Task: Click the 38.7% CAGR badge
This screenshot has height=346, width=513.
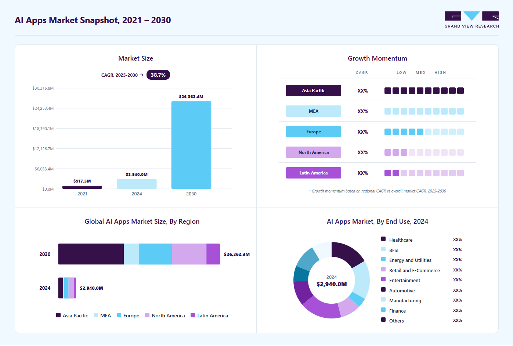Action: click(x=158, y=75)
